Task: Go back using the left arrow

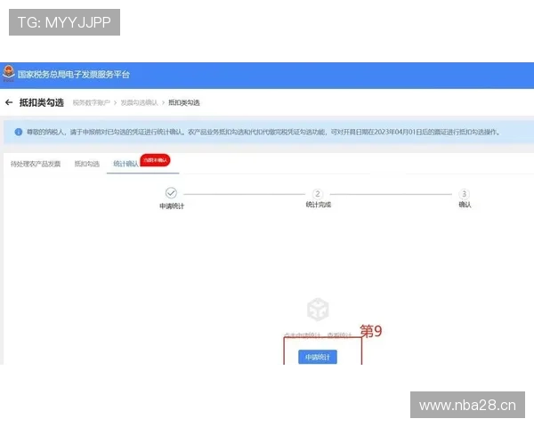Action: point(9,102)
